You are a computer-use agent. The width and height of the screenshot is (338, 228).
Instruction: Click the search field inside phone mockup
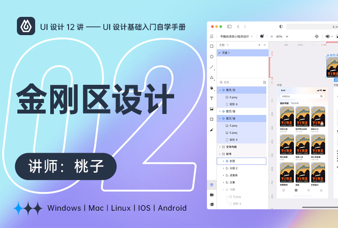(302, 96)
